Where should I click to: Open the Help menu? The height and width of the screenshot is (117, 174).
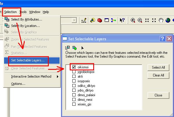coord(46,12)
